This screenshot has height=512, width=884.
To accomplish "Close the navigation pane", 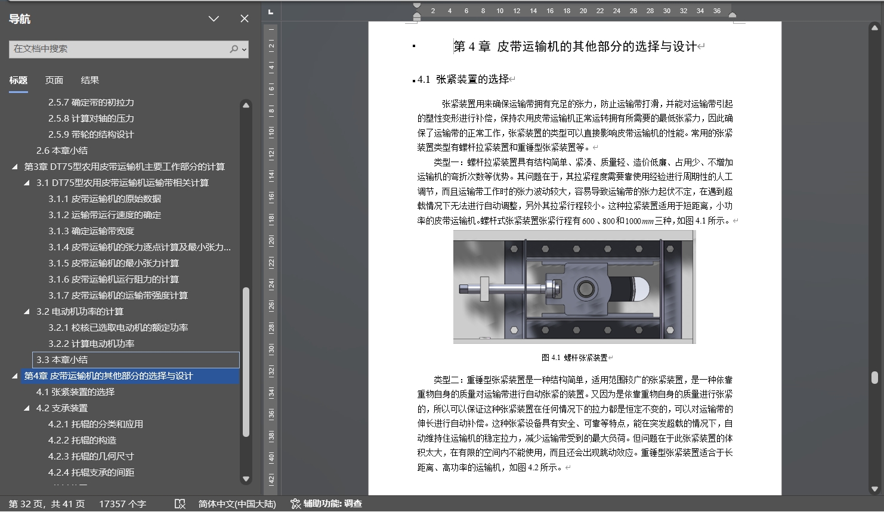I will (x=245, y=19).
